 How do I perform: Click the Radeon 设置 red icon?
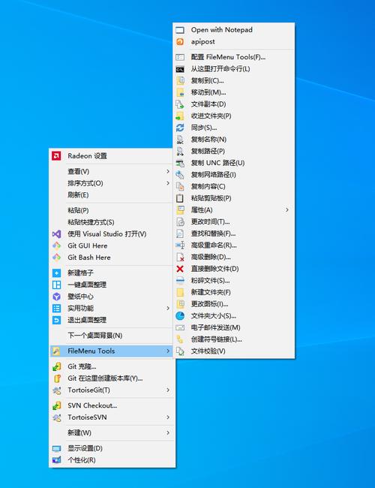point(56,155)
